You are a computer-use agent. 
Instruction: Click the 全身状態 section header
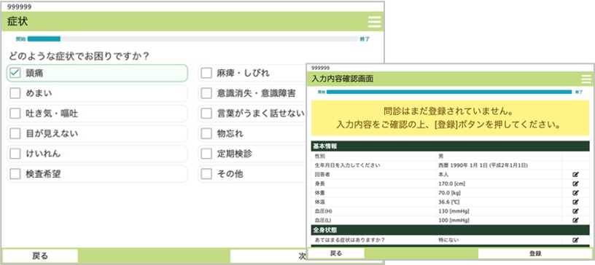(451, 230)
